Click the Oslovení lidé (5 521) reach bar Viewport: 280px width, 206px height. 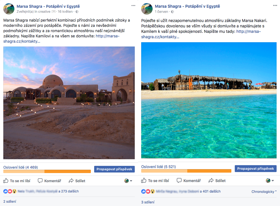pos(186,171)
